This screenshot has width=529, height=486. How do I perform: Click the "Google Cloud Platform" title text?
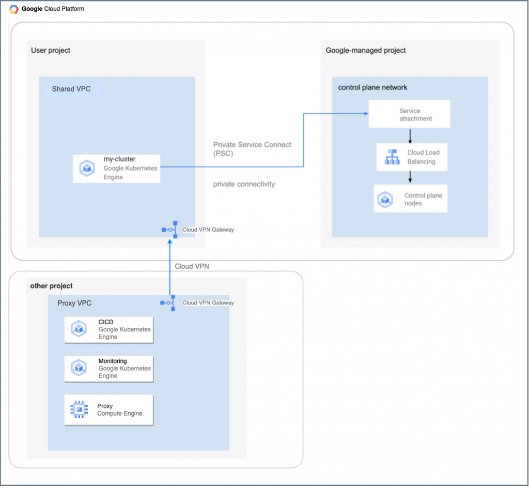click(53, 9)
